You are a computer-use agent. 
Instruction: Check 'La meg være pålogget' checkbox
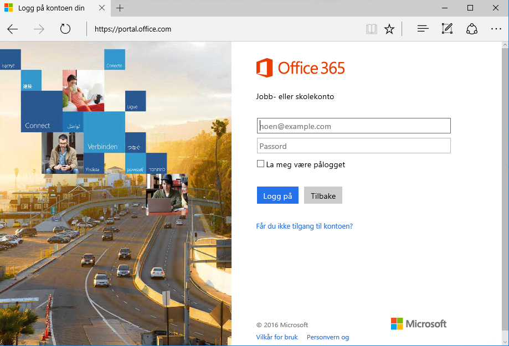(x=260, y=163)
